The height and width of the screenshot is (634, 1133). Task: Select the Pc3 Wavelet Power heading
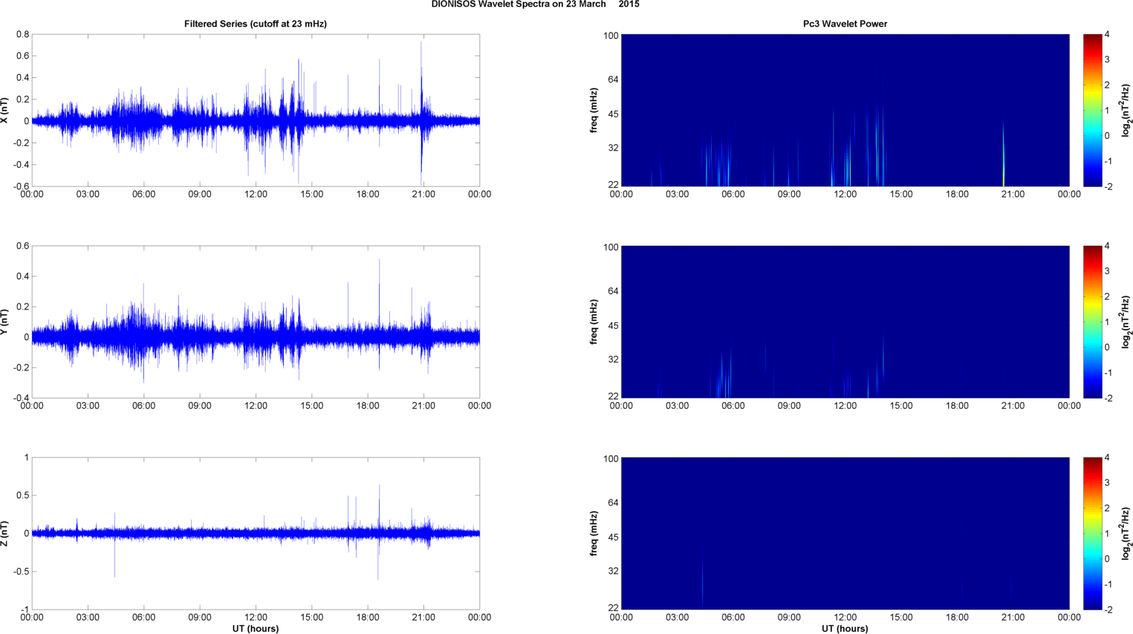(845, 24)
